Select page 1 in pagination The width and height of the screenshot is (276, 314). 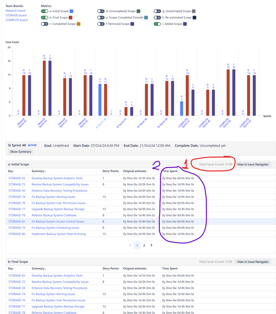coord(137,245)
